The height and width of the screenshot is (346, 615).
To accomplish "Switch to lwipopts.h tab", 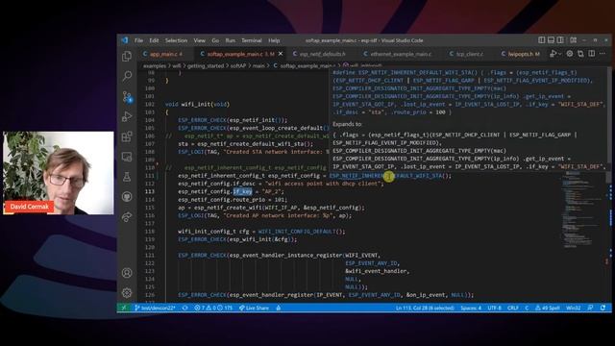I will [x=521, y=54].
